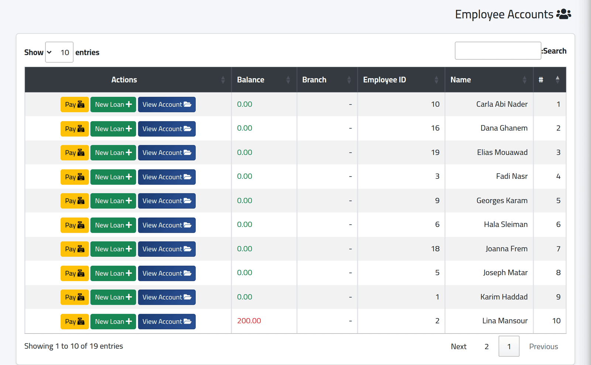
Task: Add New Loan for Georges Karam
Action: pyautogui.click(x=113, y=201)
